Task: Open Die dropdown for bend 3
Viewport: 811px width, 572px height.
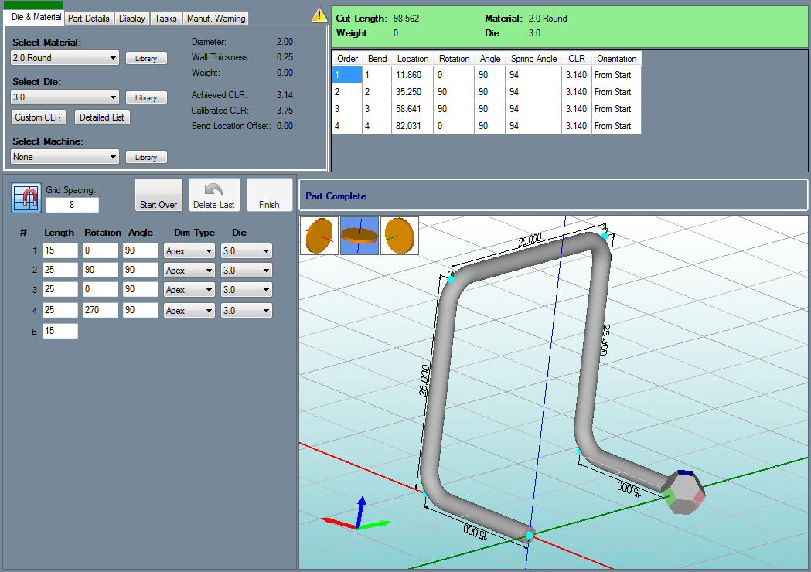Action: pos(246,290)
